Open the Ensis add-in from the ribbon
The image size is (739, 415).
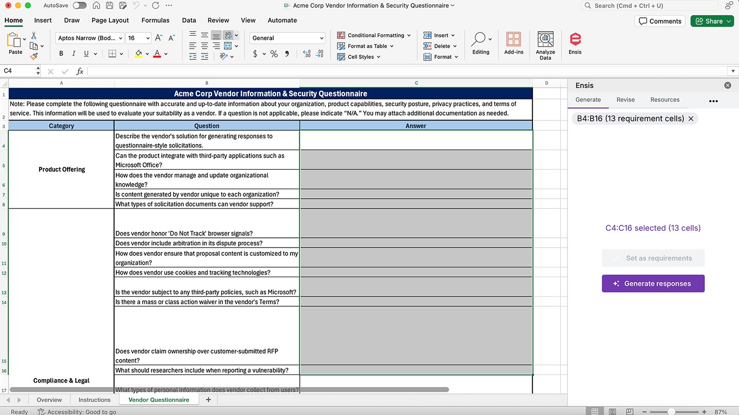575,43
